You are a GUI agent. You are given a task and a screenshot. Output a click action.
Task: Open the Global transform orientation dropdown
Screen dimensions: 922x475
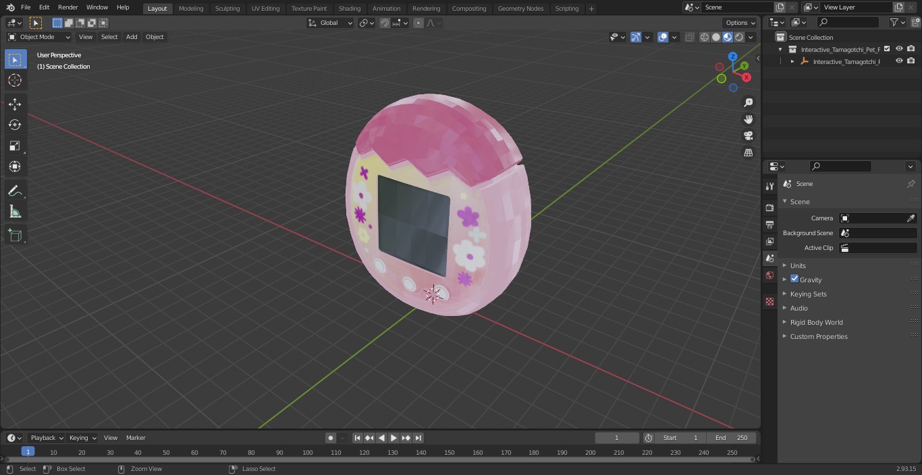331,23
